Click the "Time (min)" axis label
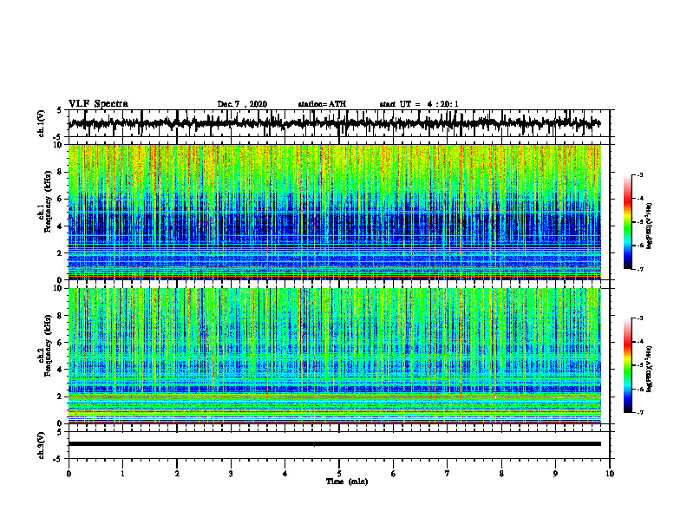Viewport: 687px width, 531px height. point(347,481)
